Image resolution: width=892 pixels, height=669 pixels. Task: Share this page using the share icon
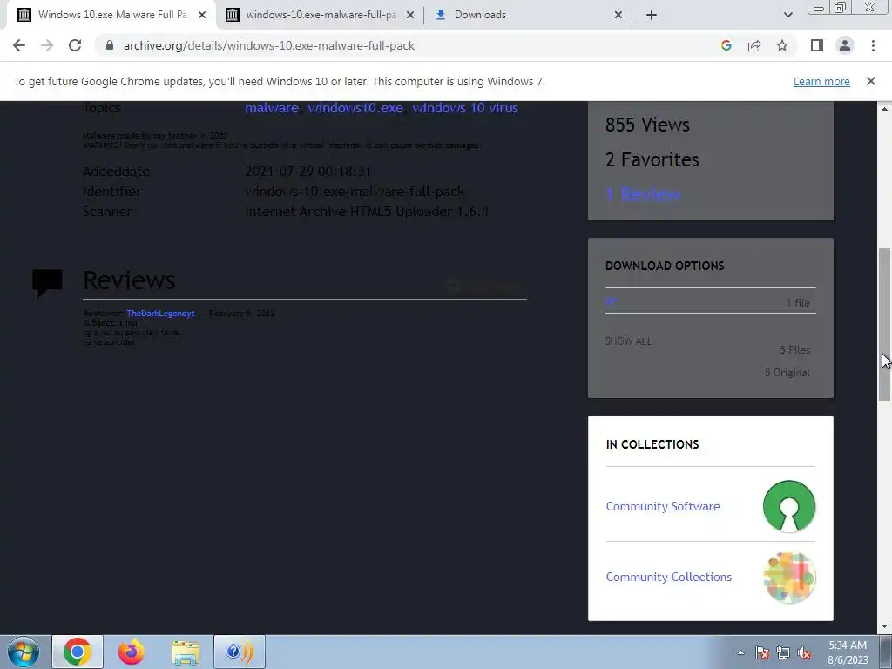[x=754, y=45]
